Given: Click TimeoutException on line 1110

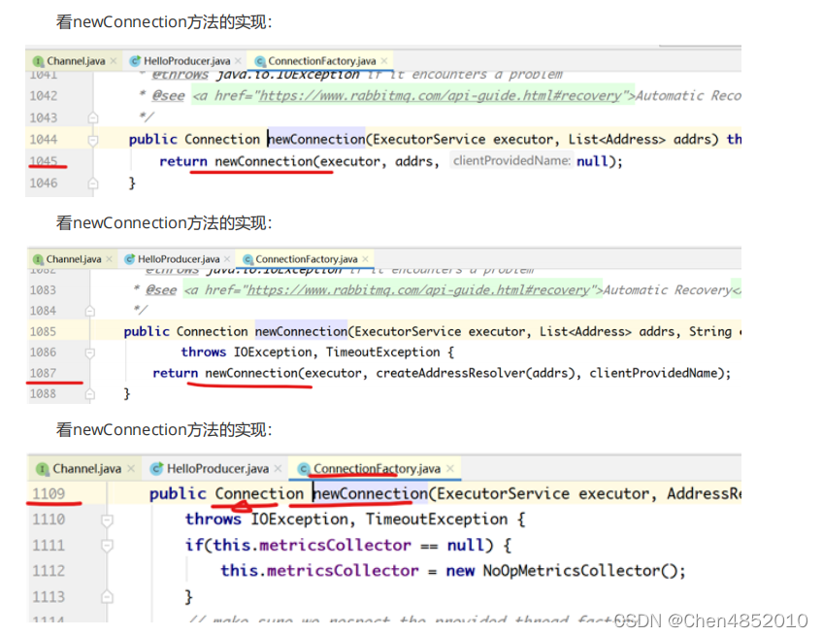Looking at the screenshot, I should click(x=437, y=520).
